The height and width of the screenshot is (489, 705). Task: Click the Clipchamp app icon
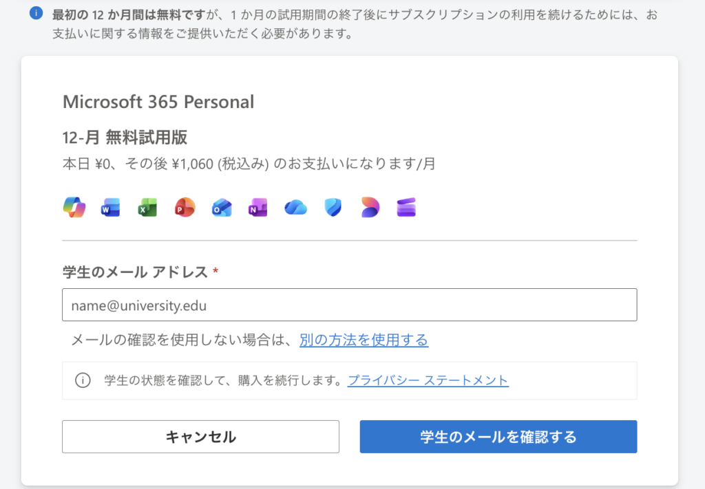pyautogui.click(x=406, y=207)
